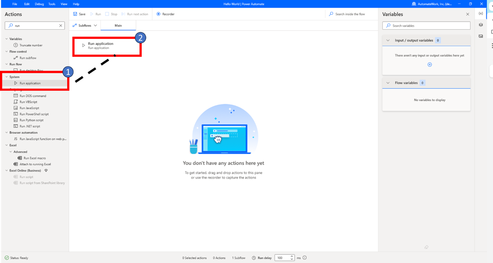Click the Run Excel macro icon
The height and width of the screenshot is (263, 493).
coord(20,158)
